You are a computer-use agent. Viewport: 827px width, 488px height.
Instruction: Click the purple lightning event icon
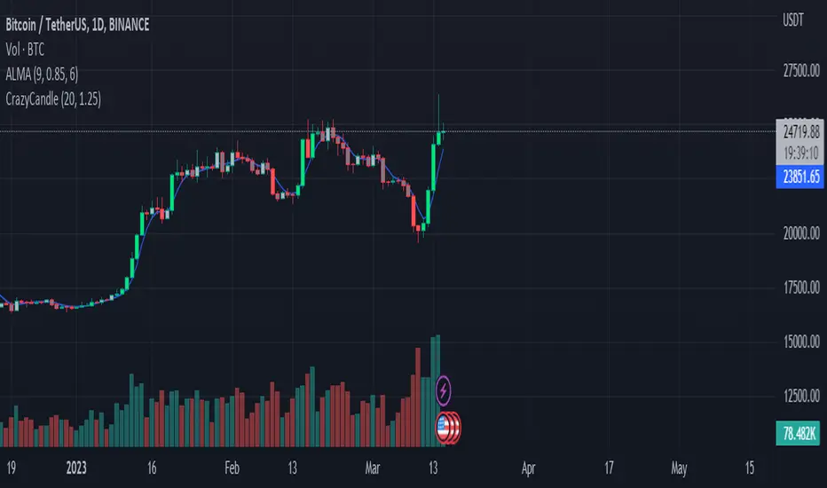(444, 389)
